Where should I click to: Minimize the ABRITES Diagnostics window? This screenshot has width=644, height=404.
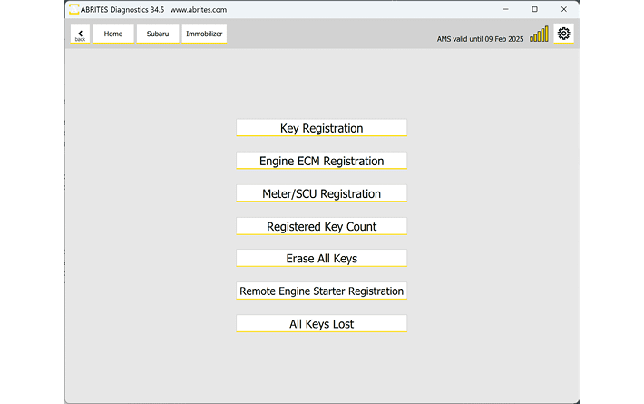[506, 9]
